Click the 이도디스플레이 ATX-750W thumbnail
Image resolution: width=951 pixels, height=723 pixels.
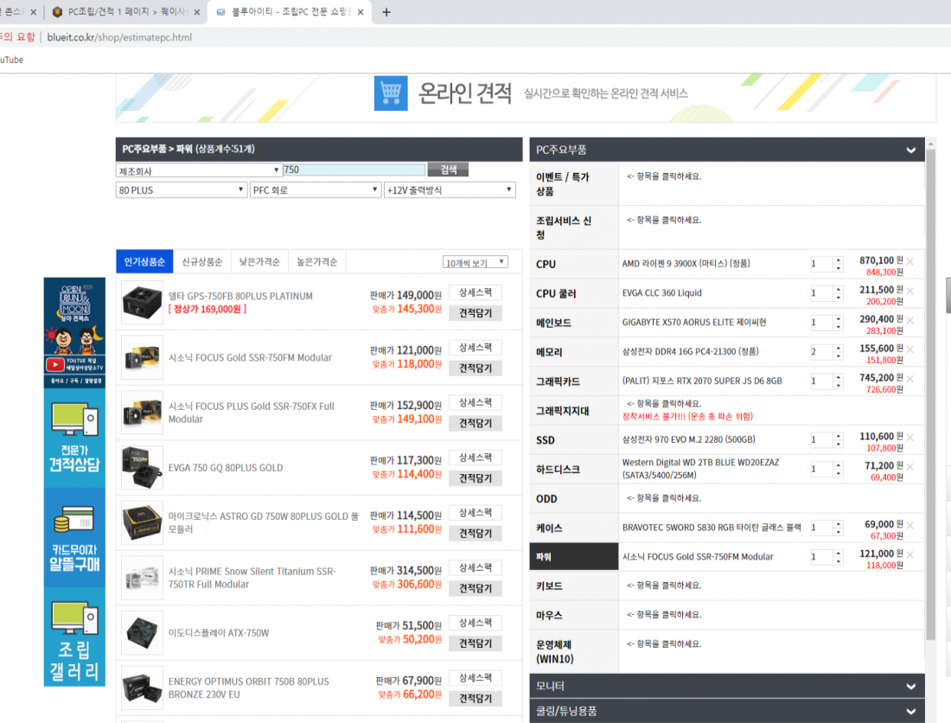(142, 633)
